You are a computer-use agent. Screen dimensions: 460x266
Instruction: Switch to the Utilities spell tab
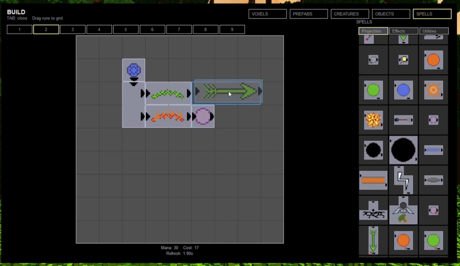coord(434,31)
